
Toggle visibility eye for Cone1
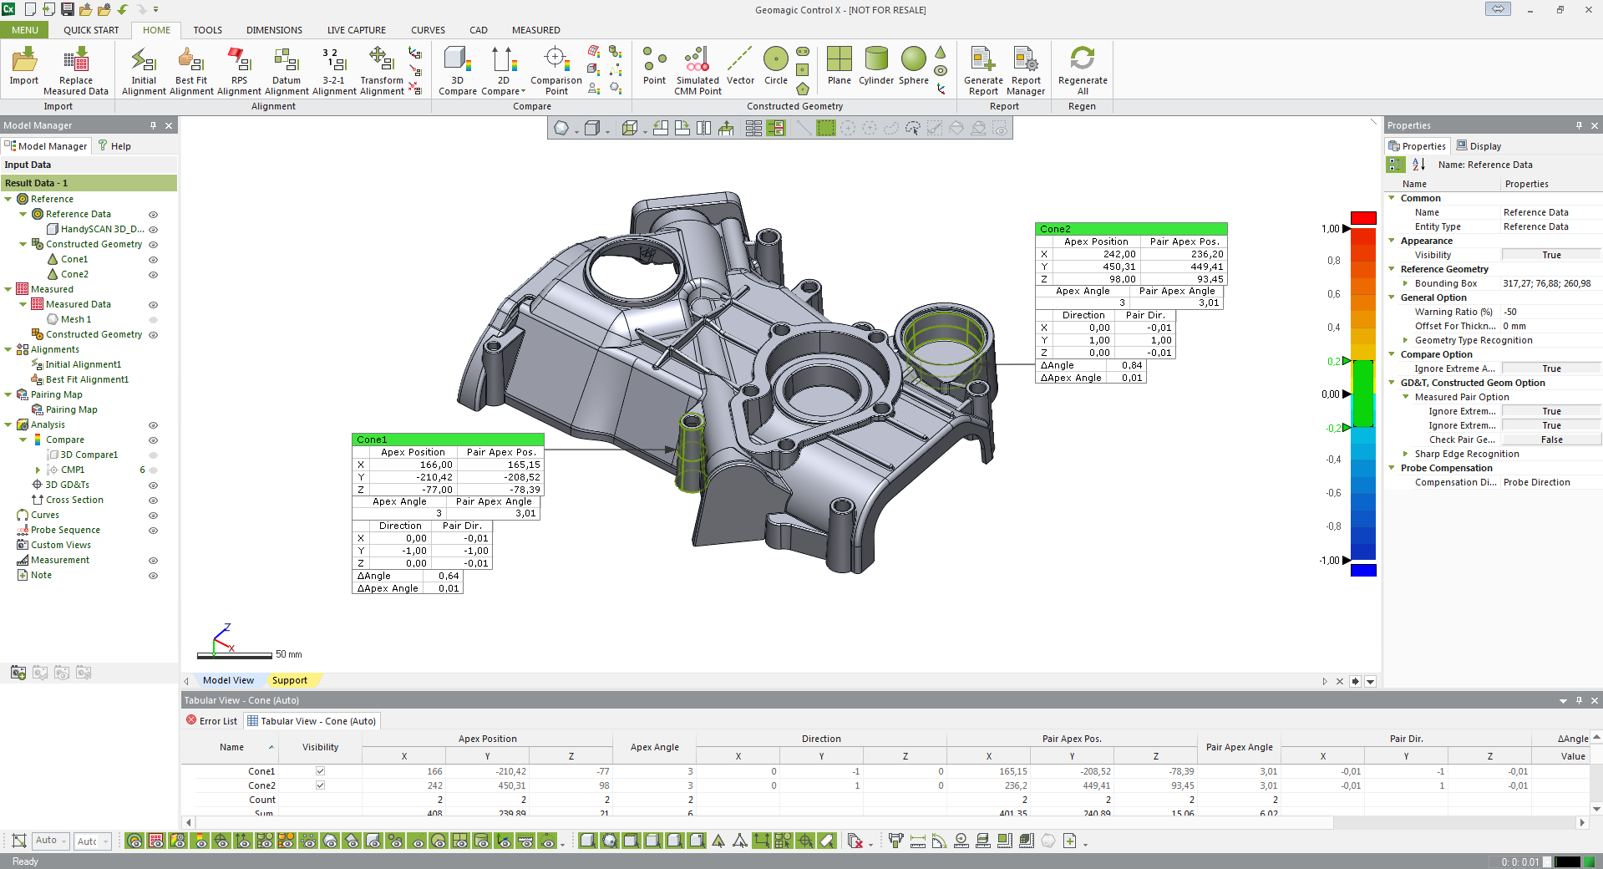153,260
